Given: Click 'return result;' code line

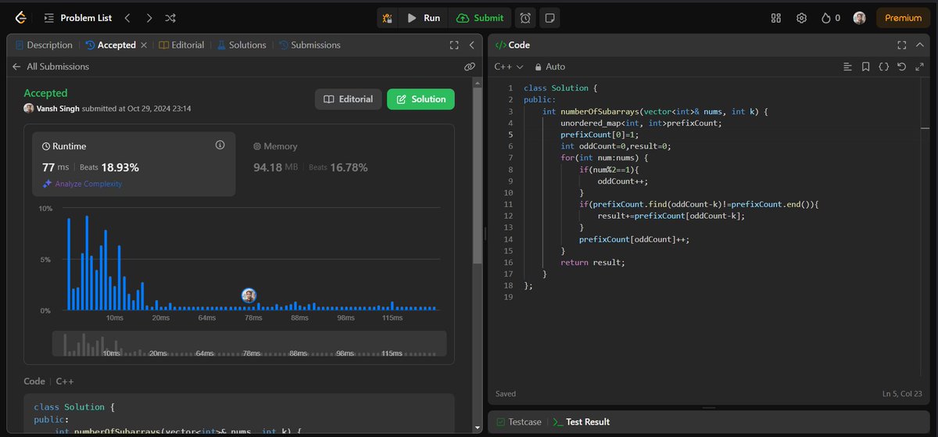Looking at the screenshot, I should 593,263.
